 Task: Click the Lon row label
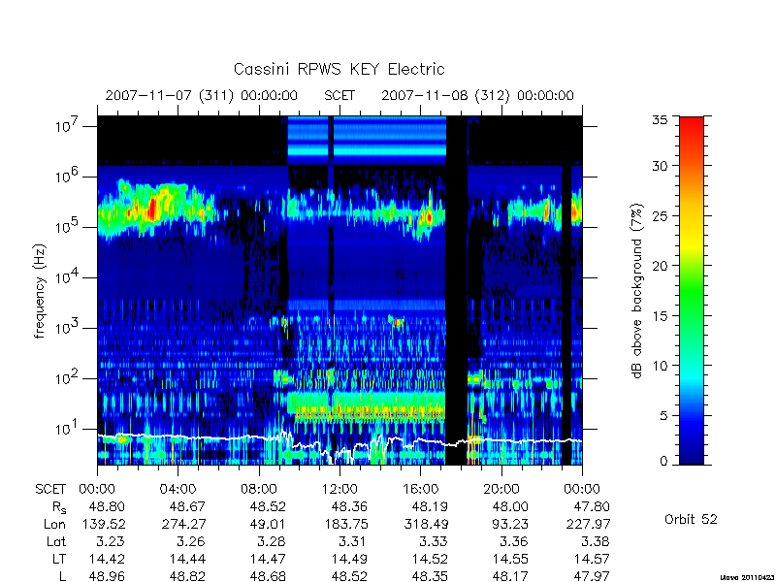54,524
